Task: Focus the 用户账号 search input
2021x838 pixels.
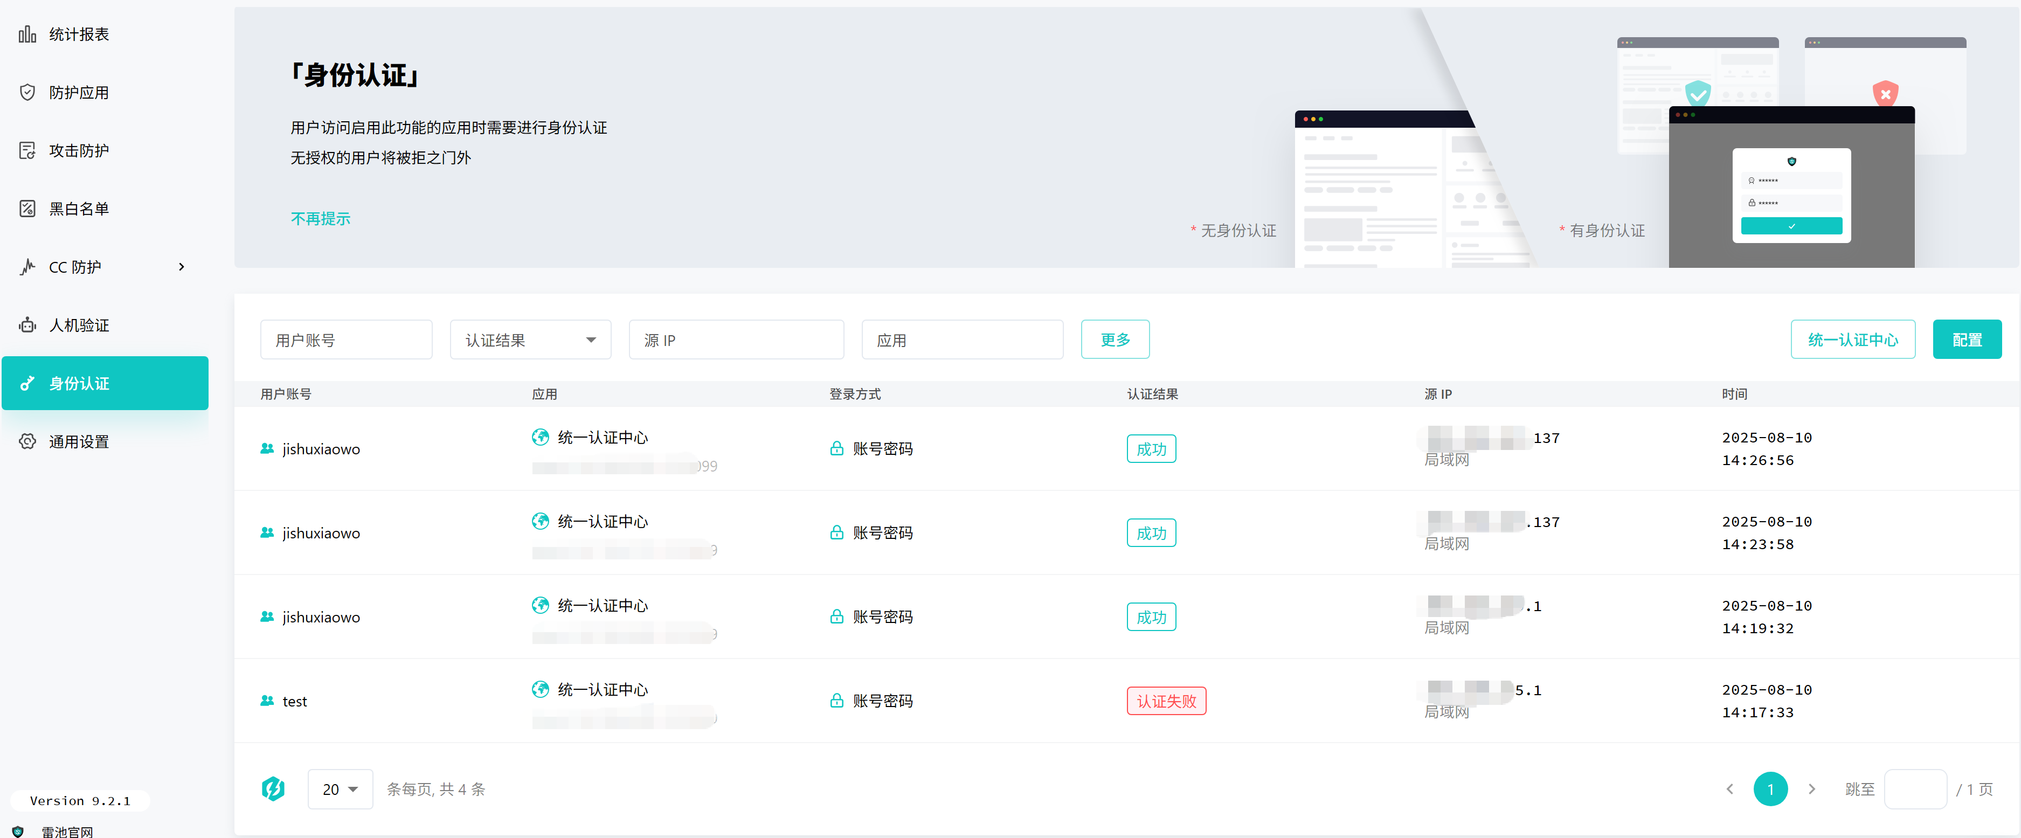Action: pos(346,340)
